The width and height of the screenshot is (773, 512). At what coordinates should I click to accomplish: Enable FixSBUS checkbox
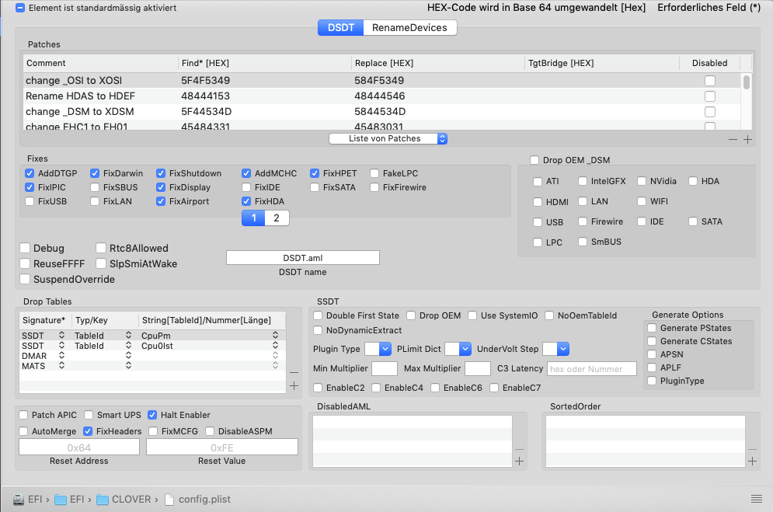tap(95, 187)
